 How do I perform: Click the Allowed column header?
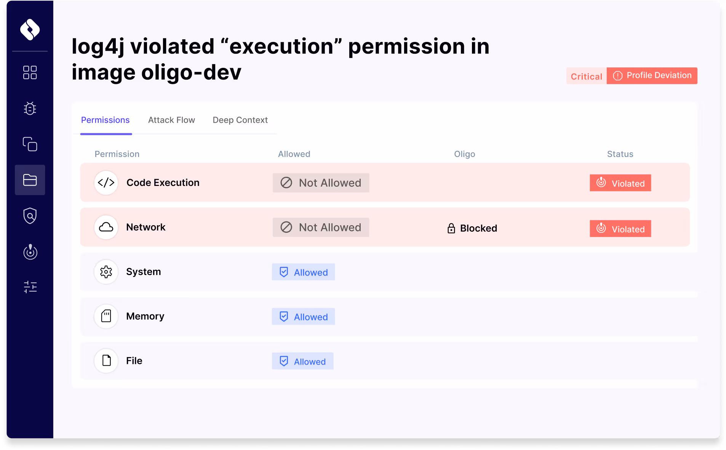pos(294,154)
